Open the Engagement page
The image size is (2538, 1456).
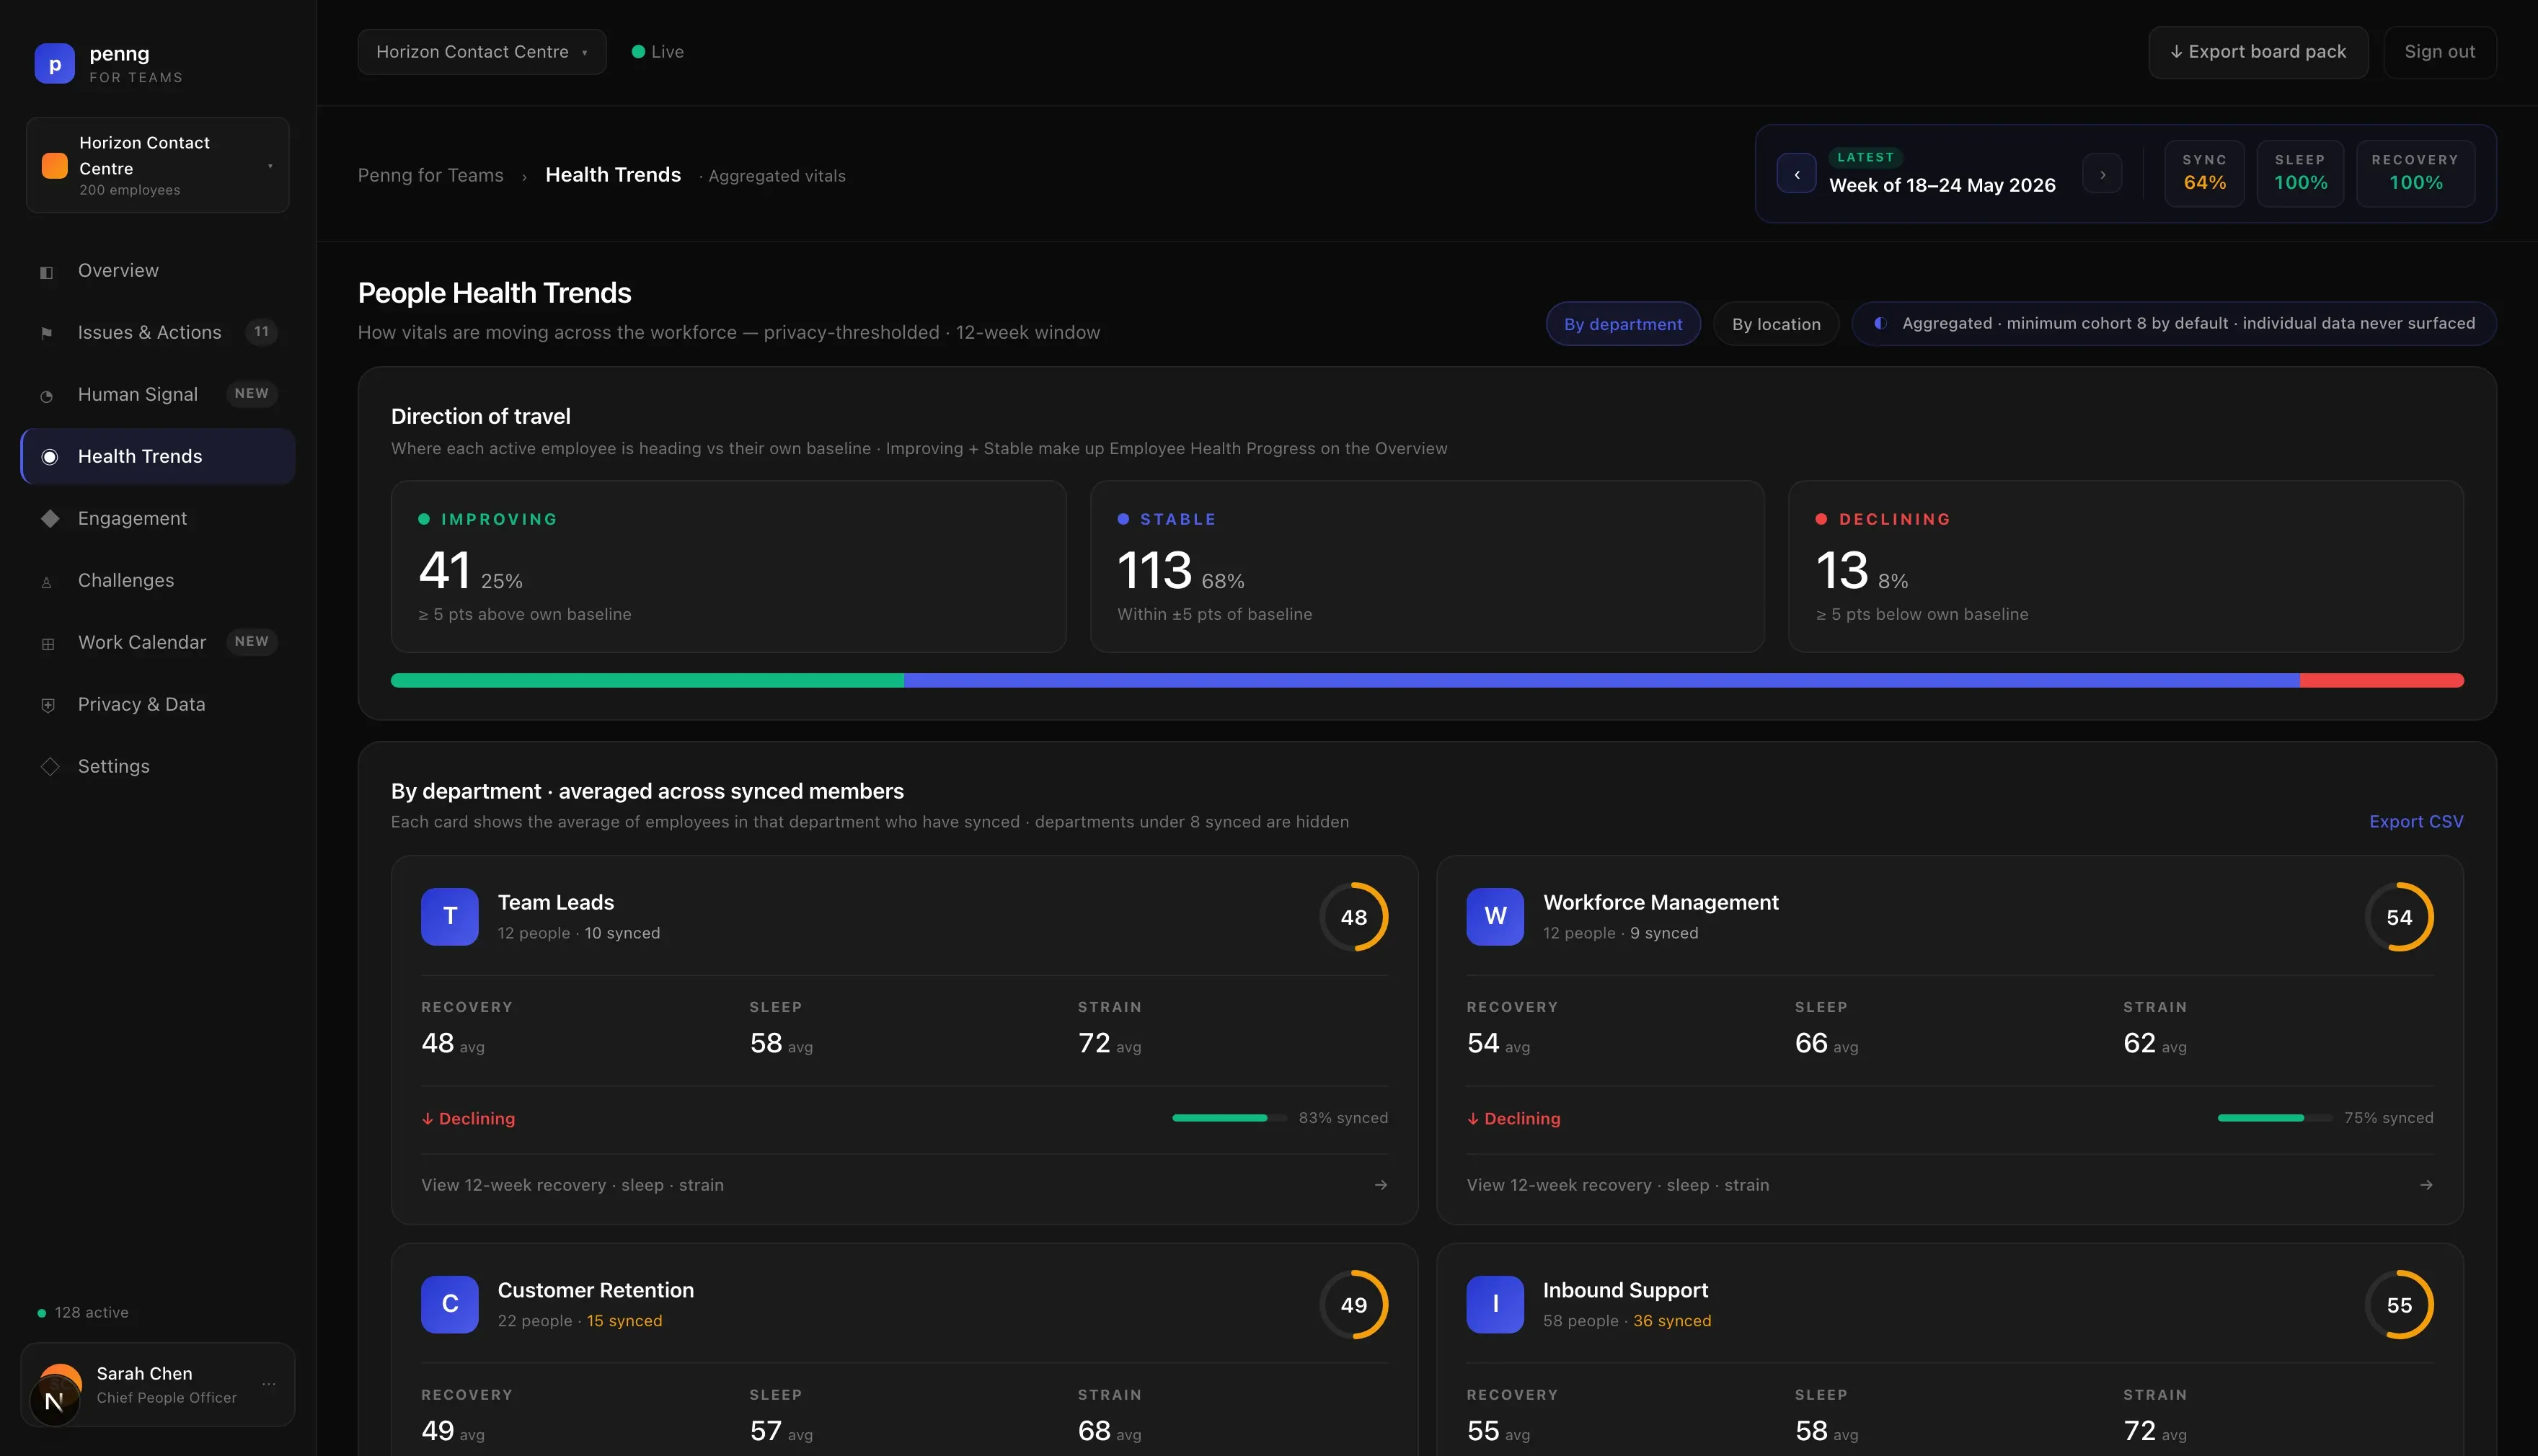[x=158, y=519]
